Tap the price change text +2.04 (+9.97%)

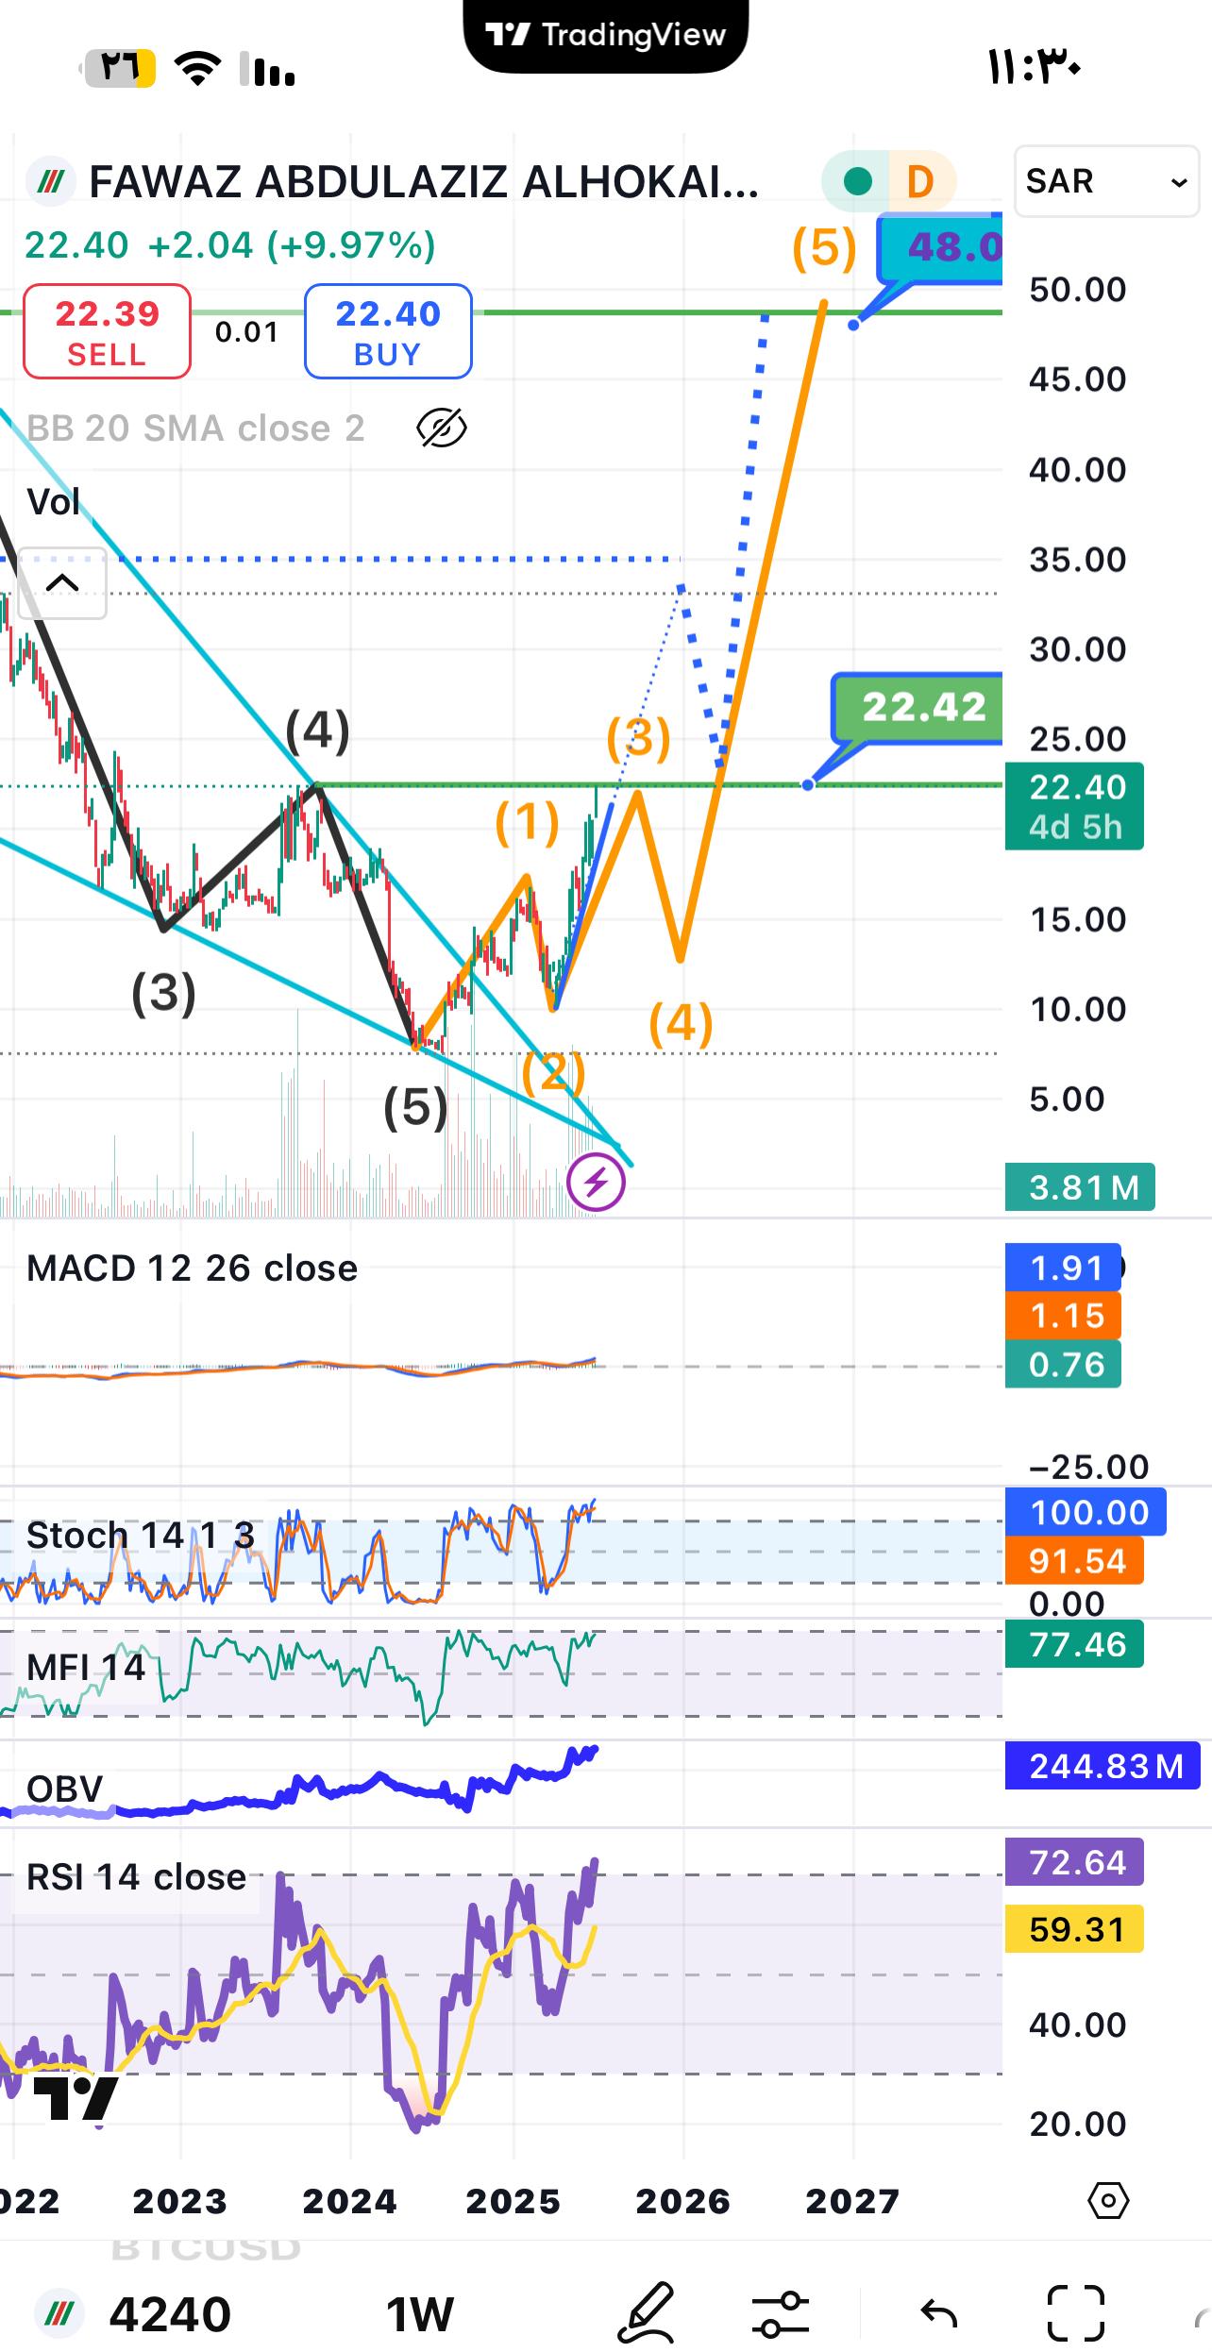coord(292,245)
